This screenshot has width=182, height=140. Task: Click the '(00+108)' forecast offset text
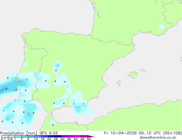[x=173, y=133]
